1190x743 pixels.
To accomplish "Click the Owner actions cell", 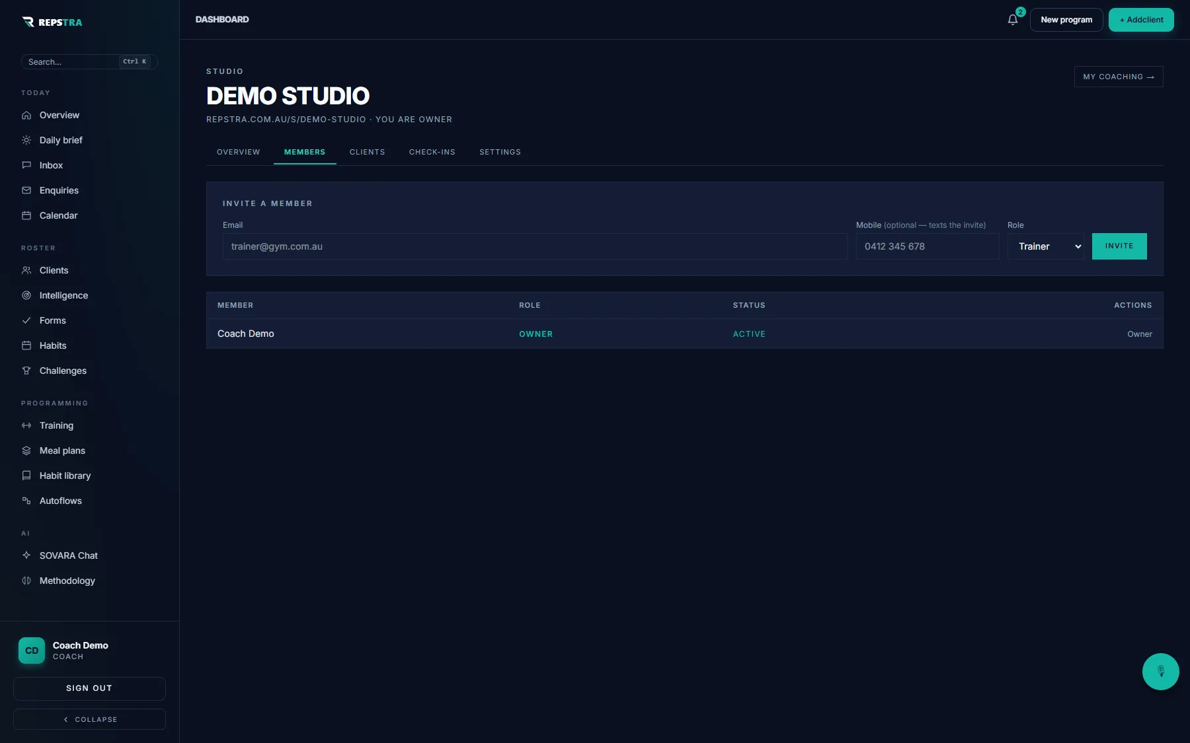I will pos(1139,334).
